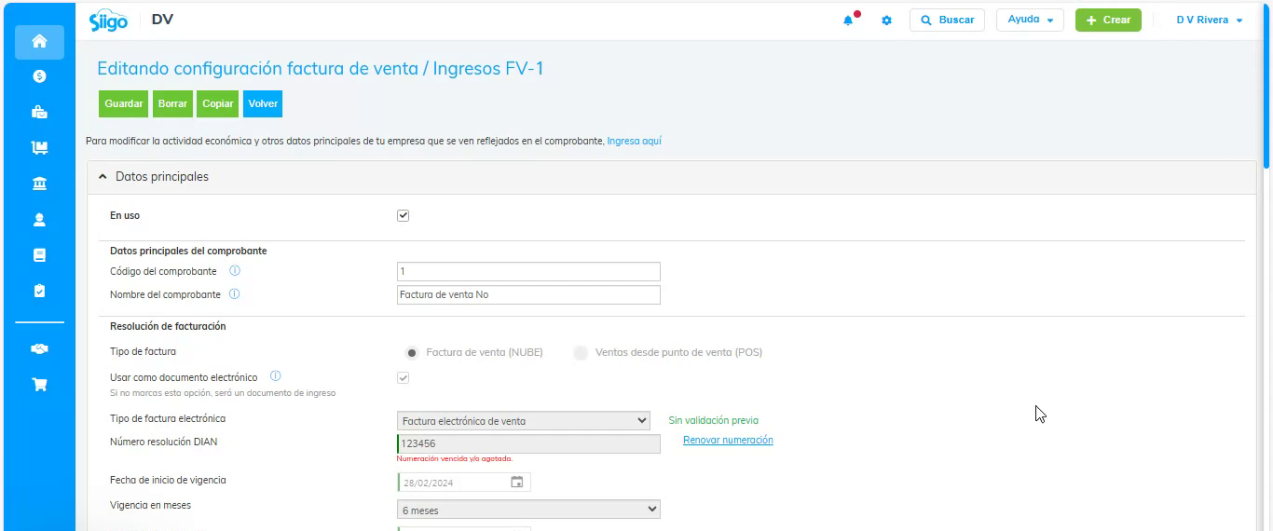This screenshot has height=531, width=1273.
Task: Click the Número resolución DIAN field
Action: click(x=528, y=444)
